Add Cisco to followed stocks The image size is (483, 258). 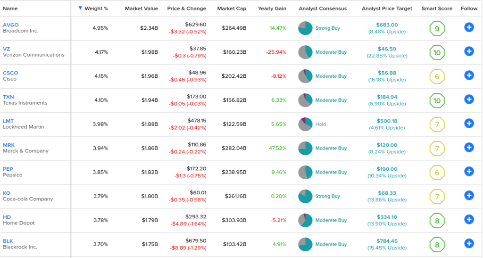(x=469, y=75)
